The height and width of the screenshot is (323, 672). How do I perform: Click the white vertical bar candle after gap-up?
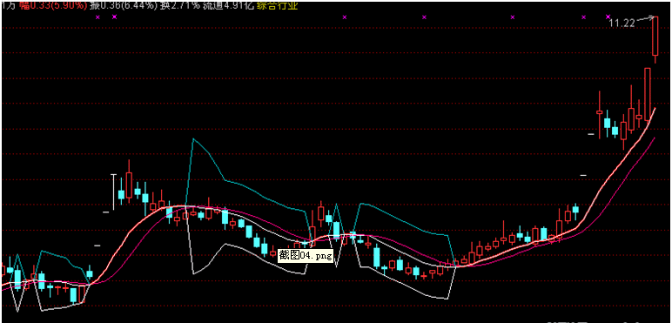[x=113, y=192]
